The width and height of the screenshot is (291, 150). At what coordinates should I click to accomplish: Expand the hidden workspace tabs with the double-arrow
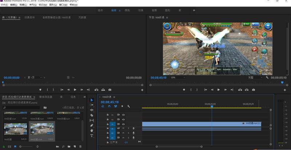click(194, 11)
